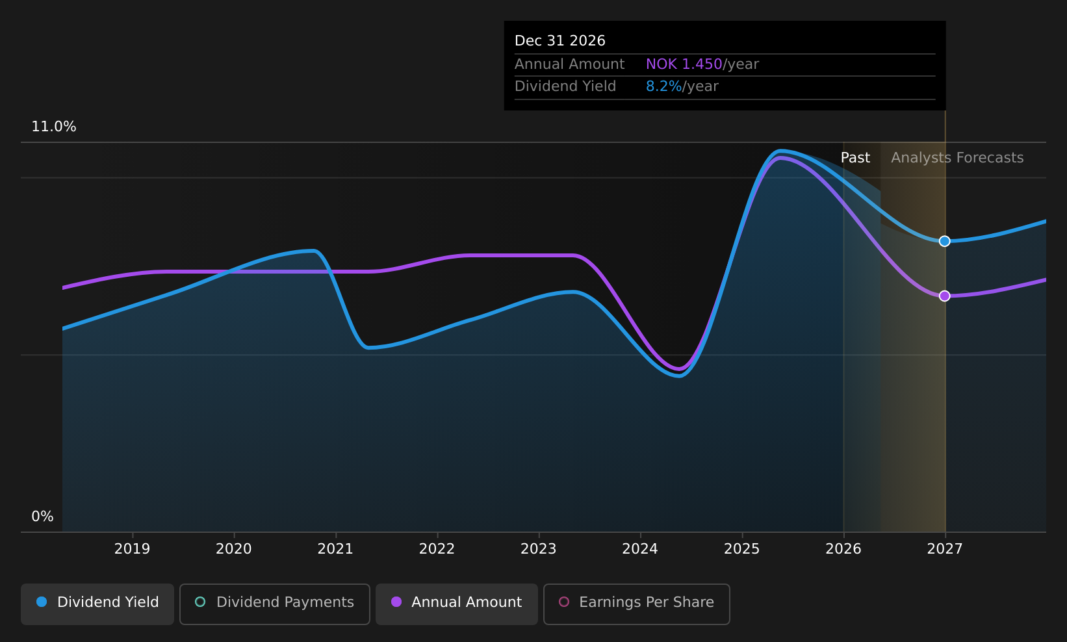Screen dimensions: 1067x642
Task: Click the 2020 x-axis label
Action: click(234, 549)
